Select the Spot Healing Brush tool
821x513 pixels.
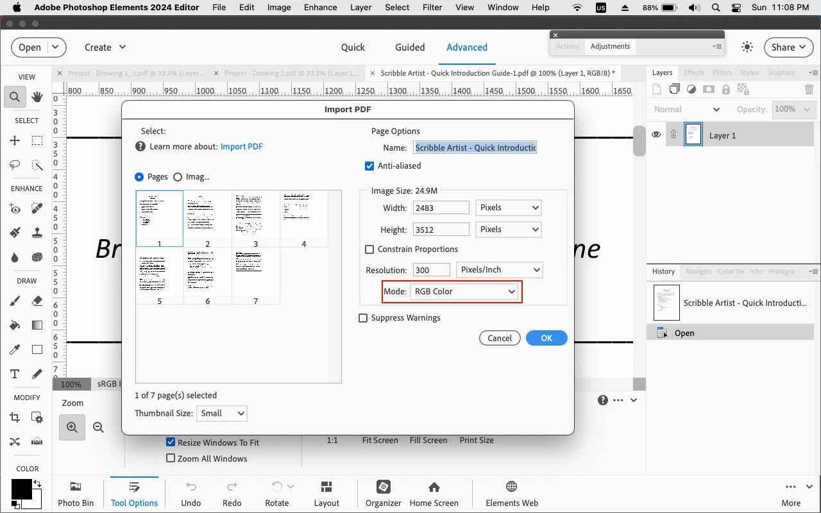[37, 208]
